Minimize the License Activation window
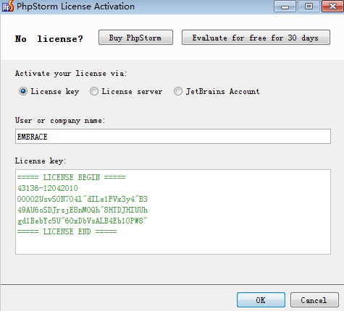This screenshot has height=311, width=344. (285, 7)
